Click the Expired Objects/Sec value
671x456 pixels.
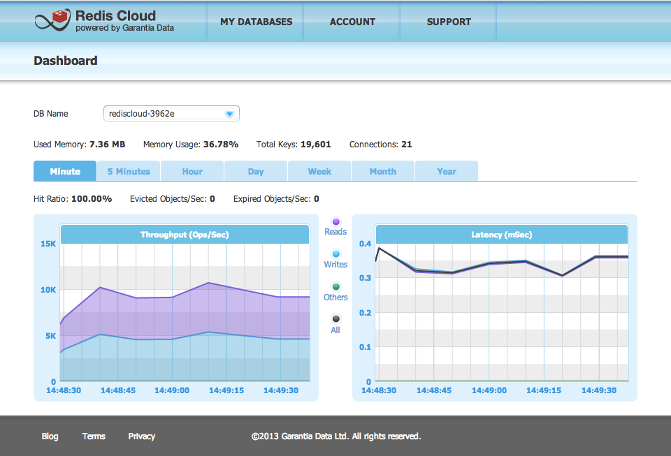pos(316,199)
